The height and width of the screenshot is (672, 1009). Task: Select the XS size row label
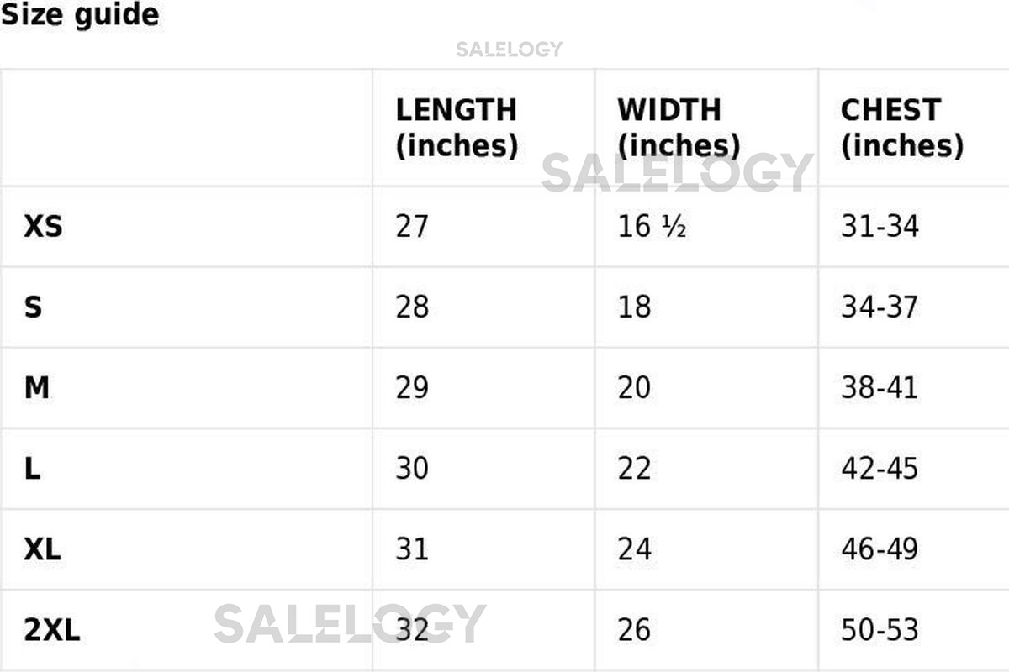43,226
